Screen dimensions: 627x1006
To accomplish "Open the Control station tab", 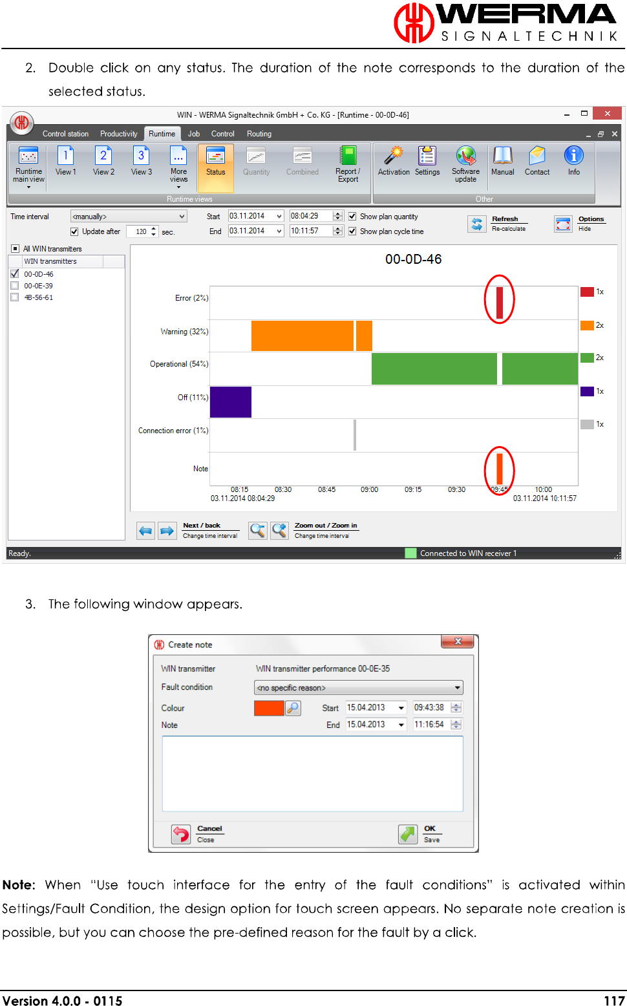I will [65, 134].
